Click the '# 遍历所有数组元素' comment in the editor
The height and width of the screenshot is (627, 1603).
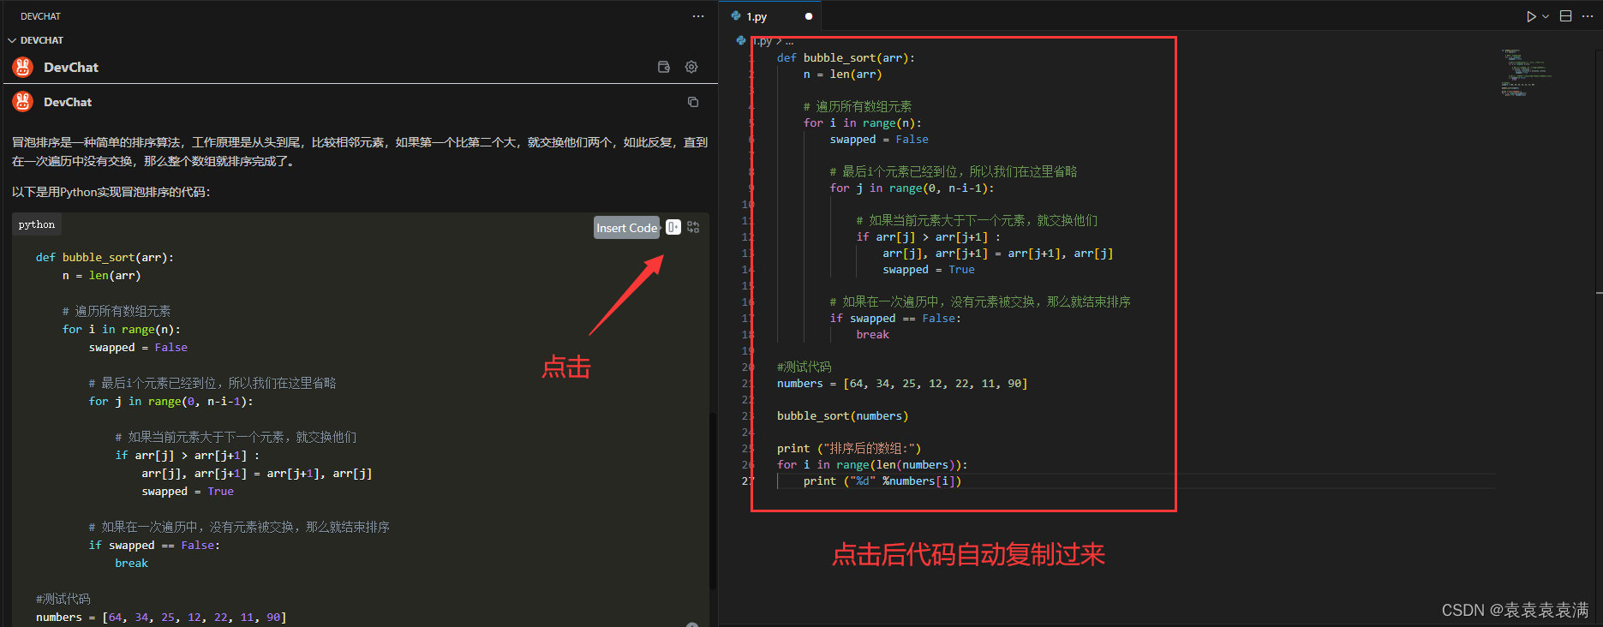pos(857,106)
